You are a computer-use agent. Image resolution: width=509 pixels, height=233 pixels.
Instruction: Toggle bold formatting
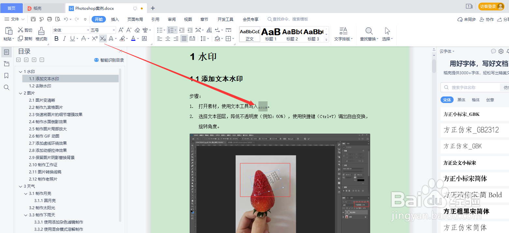56,38
